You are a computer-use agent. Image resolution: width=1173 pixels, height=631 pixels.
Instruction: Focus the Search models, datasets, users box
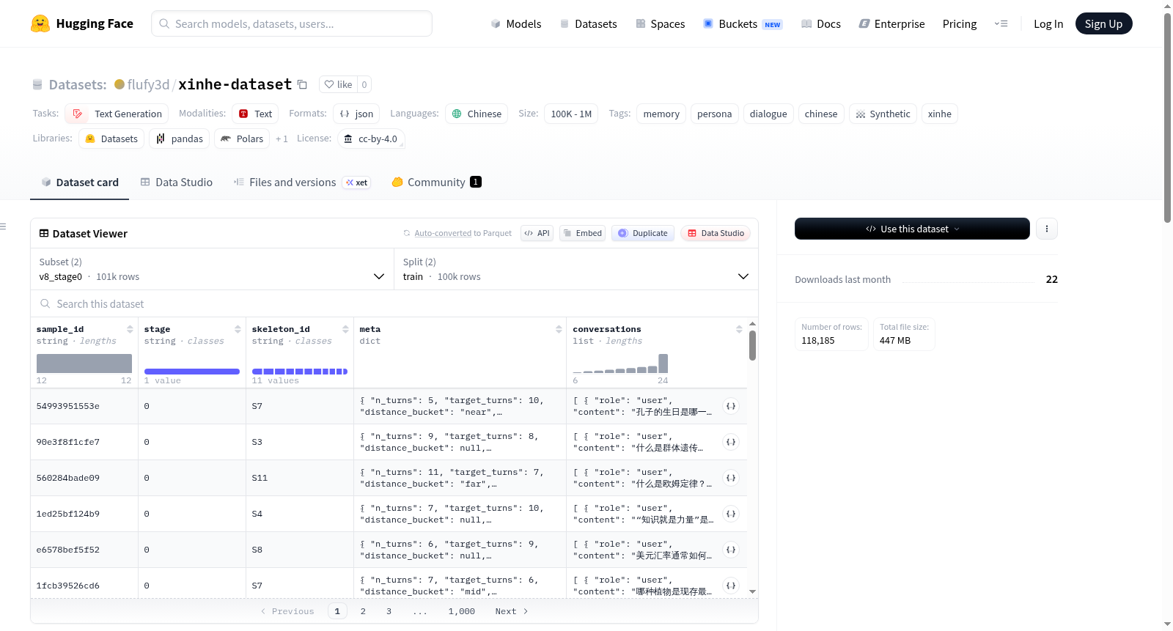click(x=292, y=23)
